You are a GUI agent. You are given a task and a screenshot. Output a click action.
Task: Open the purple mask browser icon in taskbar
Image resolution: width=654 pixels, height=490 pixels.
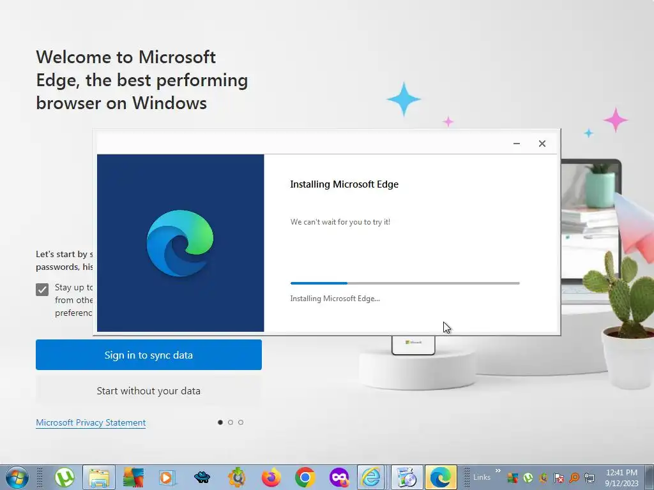coord(339,477)
